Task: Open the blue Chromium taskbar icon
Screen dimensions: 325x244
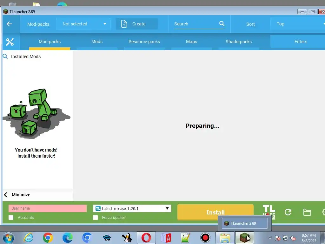Action: [87, 238]
